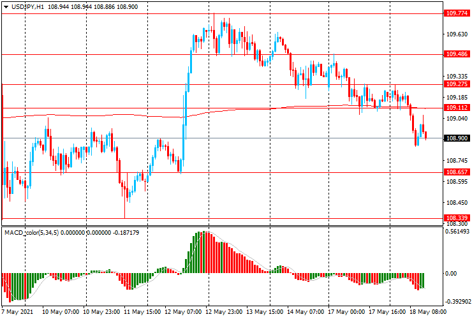Click the 108.745 price axis label
This screenshot has width=472, height=319.
click(x=455, y=161)
